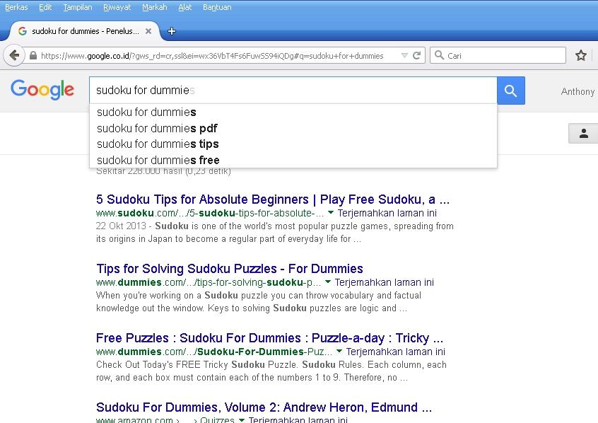This screenshot has height=423, width=598.
Task: Click 'Terjemahkan laman ini' for sudoku.com result
Action: [387, 213]
